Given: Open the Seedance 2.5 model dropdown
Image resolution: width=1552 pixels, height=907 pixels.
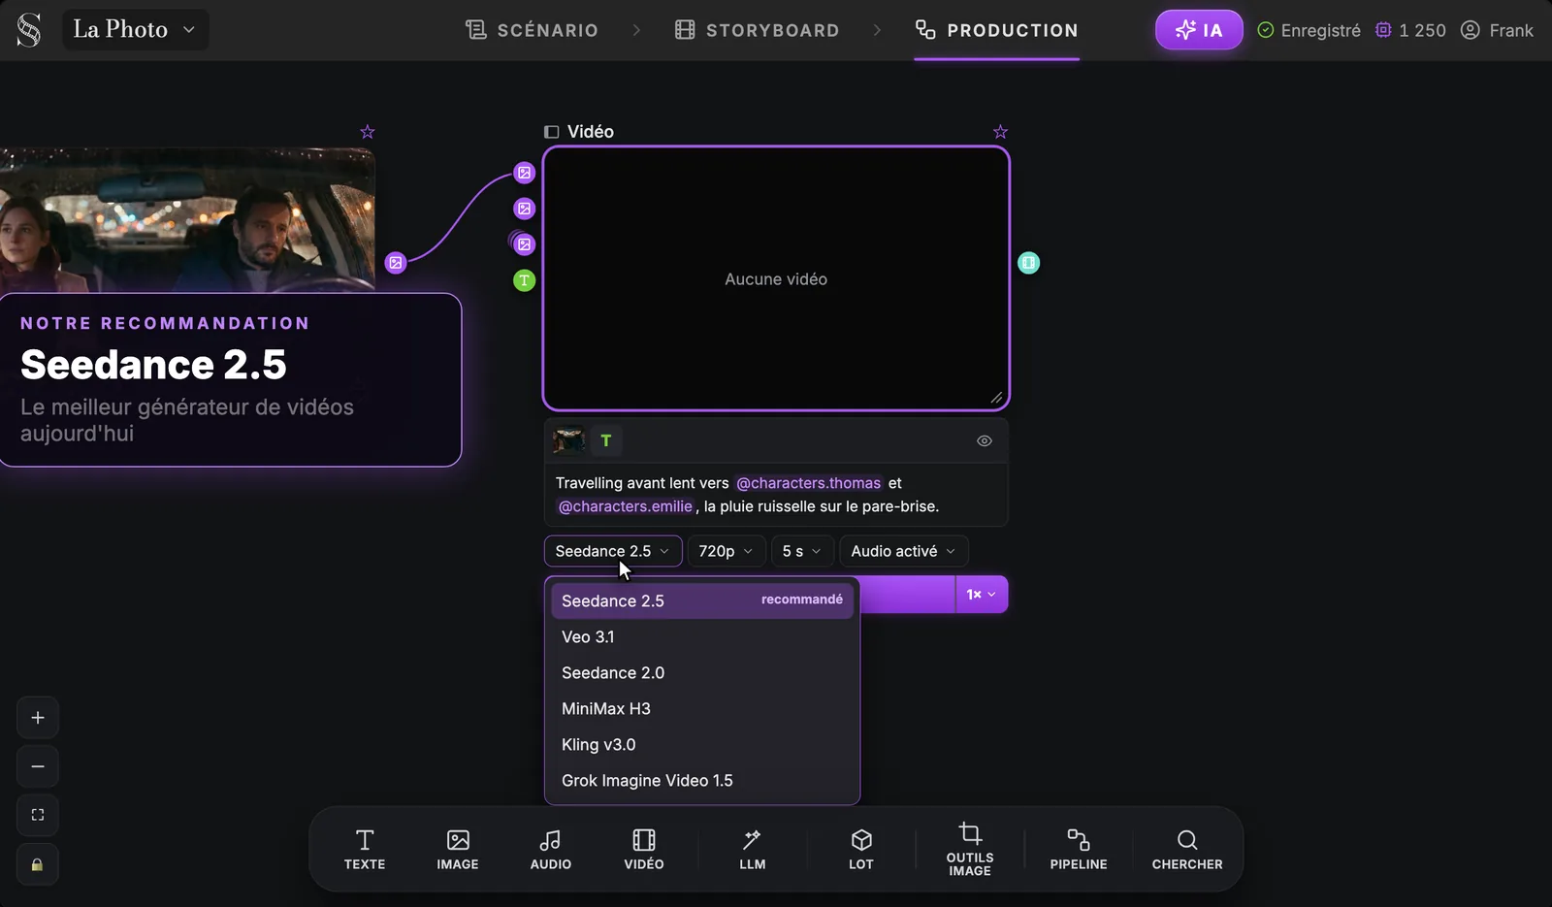Looking at the screenshot, I should (613, 551).
